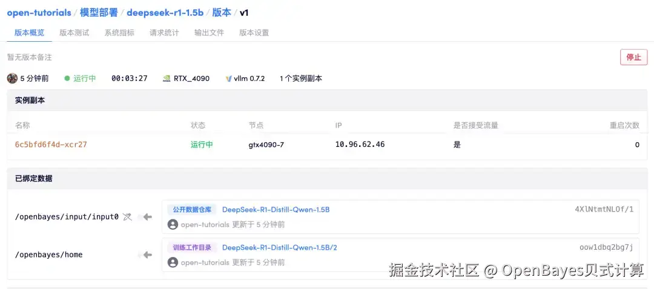The width and height of the screenshot is (654, 289).
Task: Open instance 6c5bfd6f4d-xcr27 link
Action: [51, 144]
